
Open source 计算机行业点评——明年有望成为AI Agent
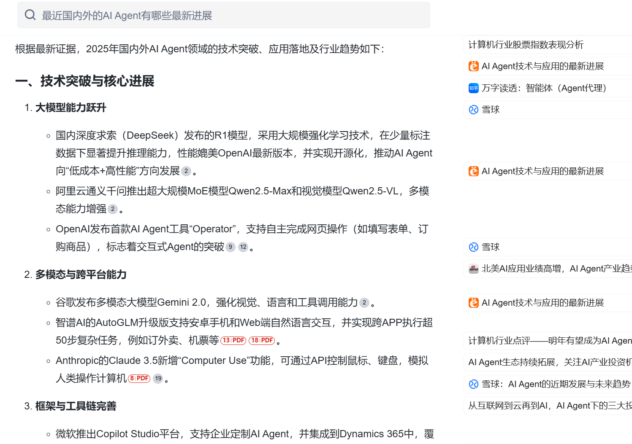(x=547, y=341)
